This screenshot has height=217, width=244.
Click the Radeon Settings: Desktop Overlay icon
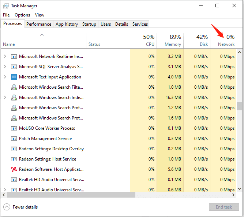tap(14, 149)
